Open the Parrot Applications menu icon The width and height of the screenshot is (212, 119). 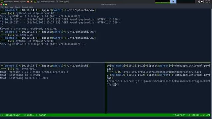(2, 2)
